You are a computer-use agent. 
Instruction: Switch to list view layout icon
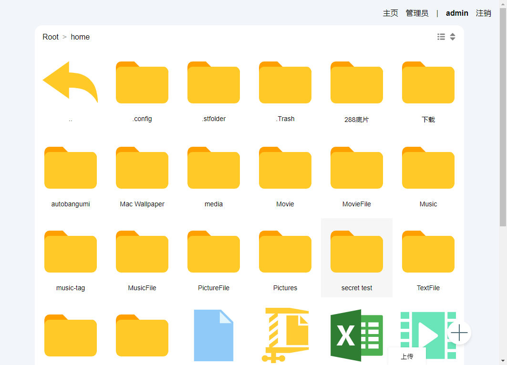click(441, 37)
